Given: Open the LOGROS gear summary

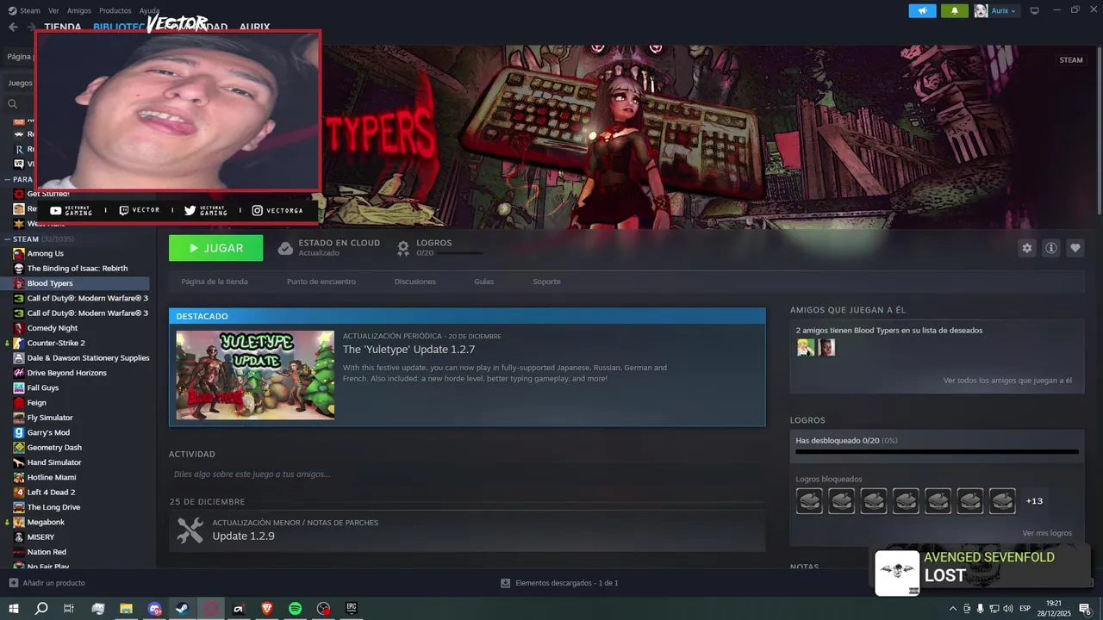Looking at the screenshot, I should point(438,247).
